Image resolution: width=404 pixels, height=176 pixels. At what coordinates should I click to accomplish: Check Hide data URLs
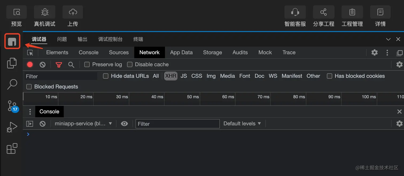click(x=106, y=76)
